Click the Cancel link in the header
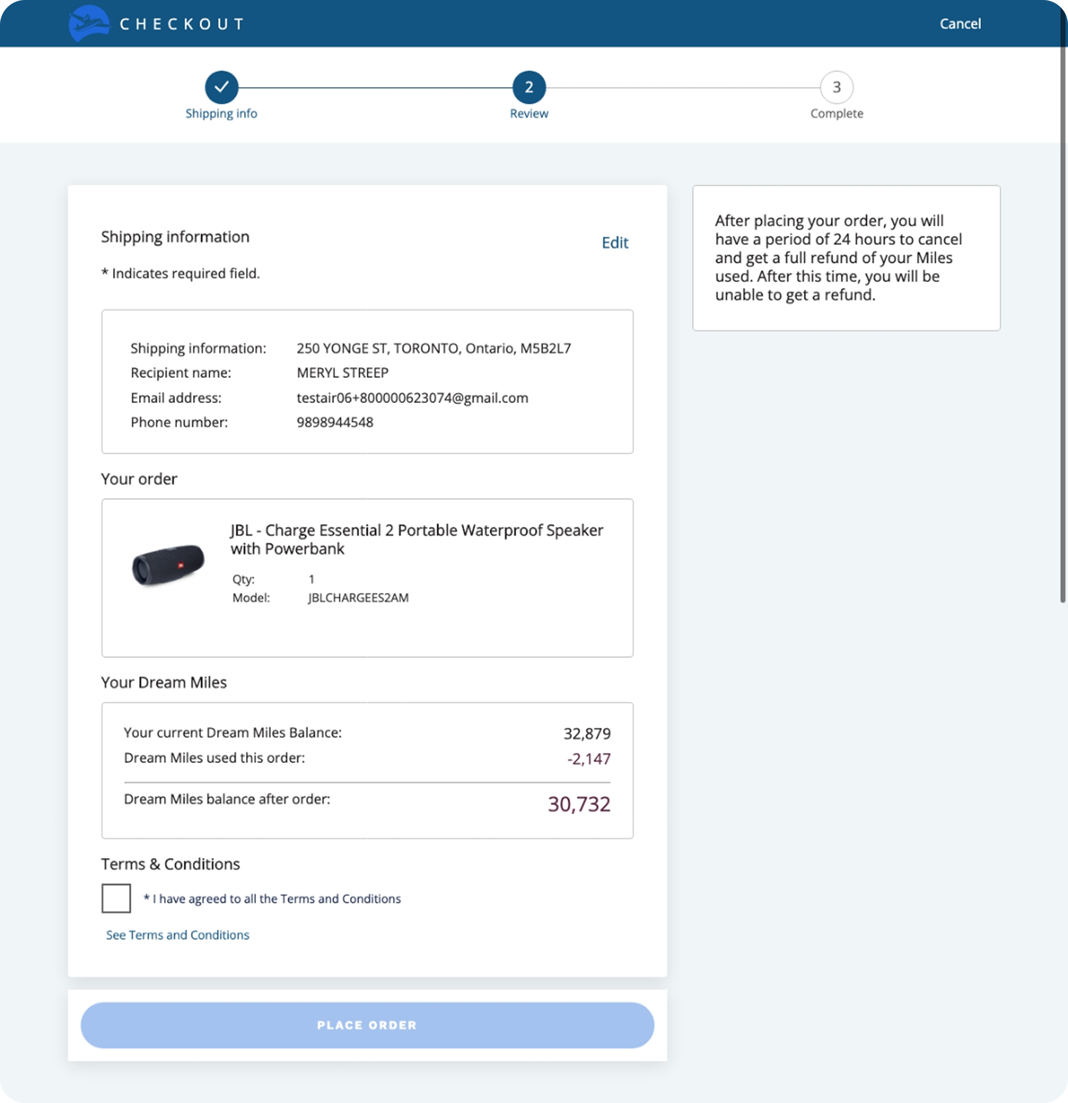 tap(960, 23)
